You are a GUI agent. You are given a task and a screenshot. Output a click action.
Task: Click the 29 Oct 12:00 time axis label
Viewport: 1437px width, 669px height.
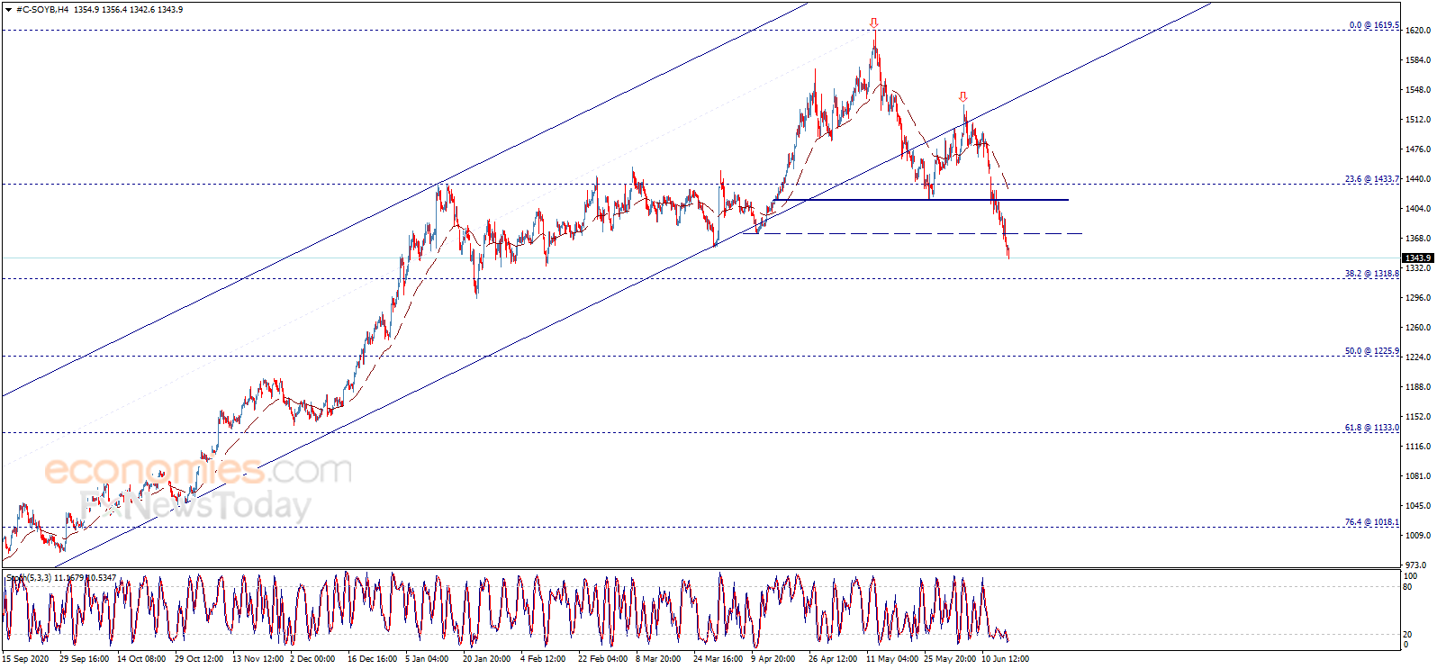pos(199,659)
